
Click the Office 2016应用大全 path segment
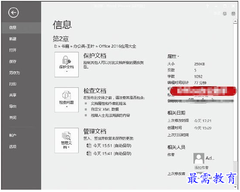117,46
